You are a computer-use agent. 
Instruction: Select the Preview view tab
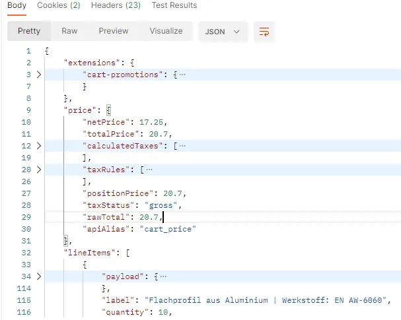pyautogui.click(x=113, y=31)
